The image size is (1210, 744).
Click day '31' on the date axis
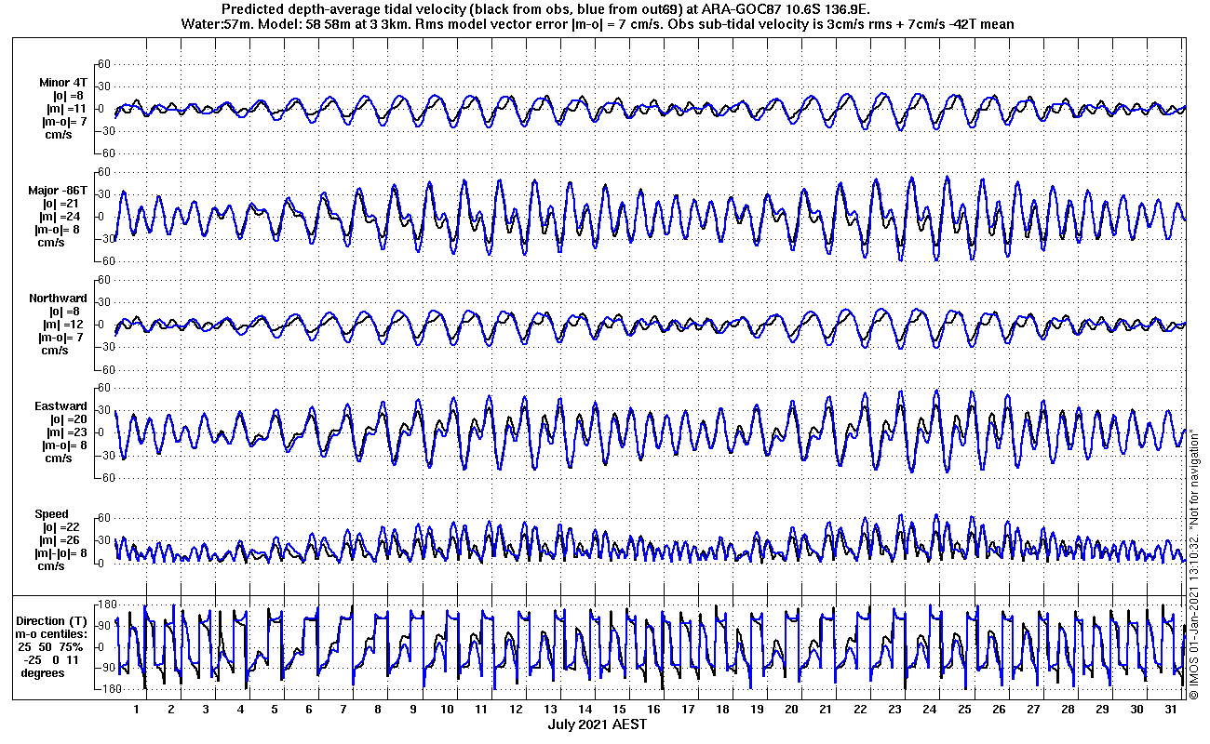[1170, 709]
